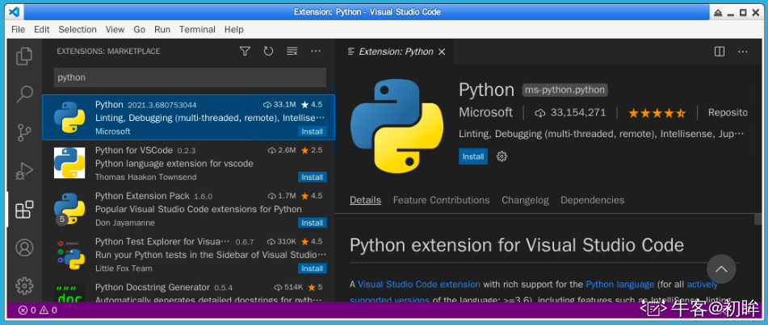Open the Explorer view in activity bar
This screenshot has height=325, width=768.
[24, 56]
